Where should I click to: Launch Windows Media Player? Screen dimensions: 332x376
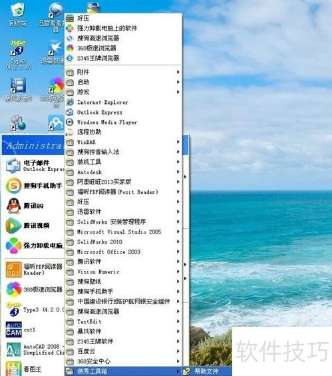[123, 122]
